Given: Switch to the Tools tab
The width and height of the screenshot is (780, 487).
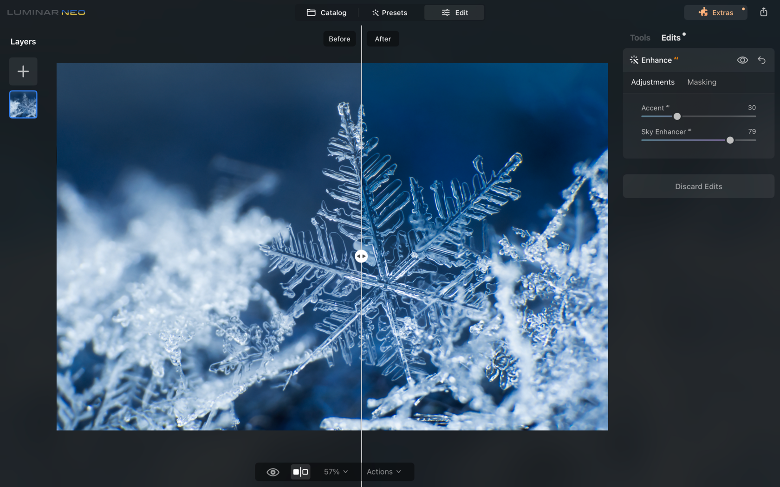Looking at the screenshot, I should [x=640, y=38].
